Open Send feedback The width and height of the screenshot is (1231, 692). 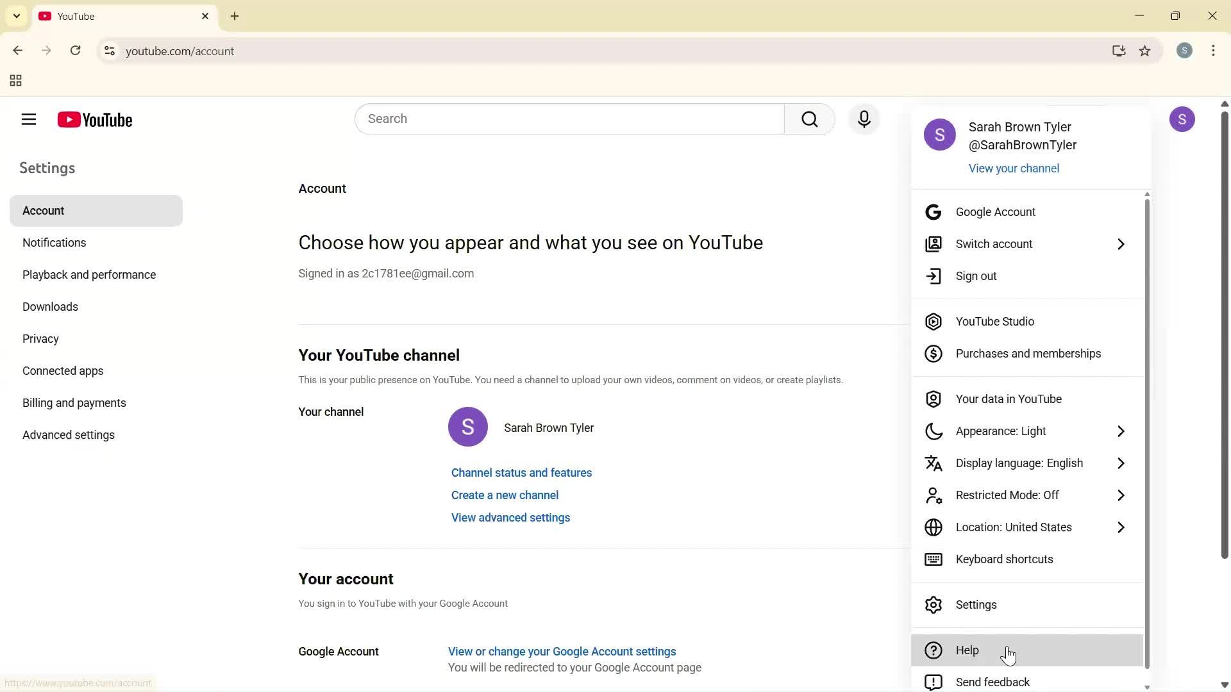coord(992,682)
